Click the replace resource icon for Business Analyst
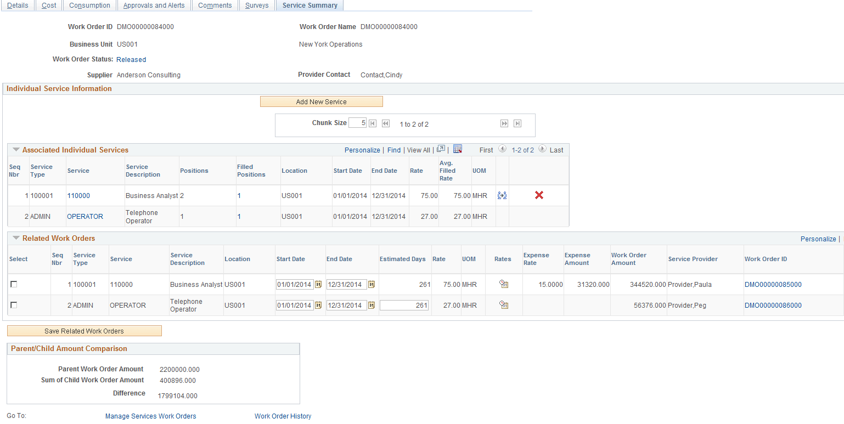844x424 pixels. point(502,195)
